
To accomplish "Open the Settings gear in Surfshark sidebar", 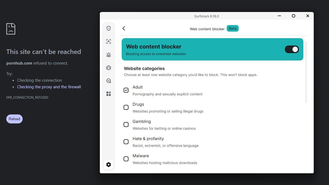I will pyautogui.click(x=109, y=165).
